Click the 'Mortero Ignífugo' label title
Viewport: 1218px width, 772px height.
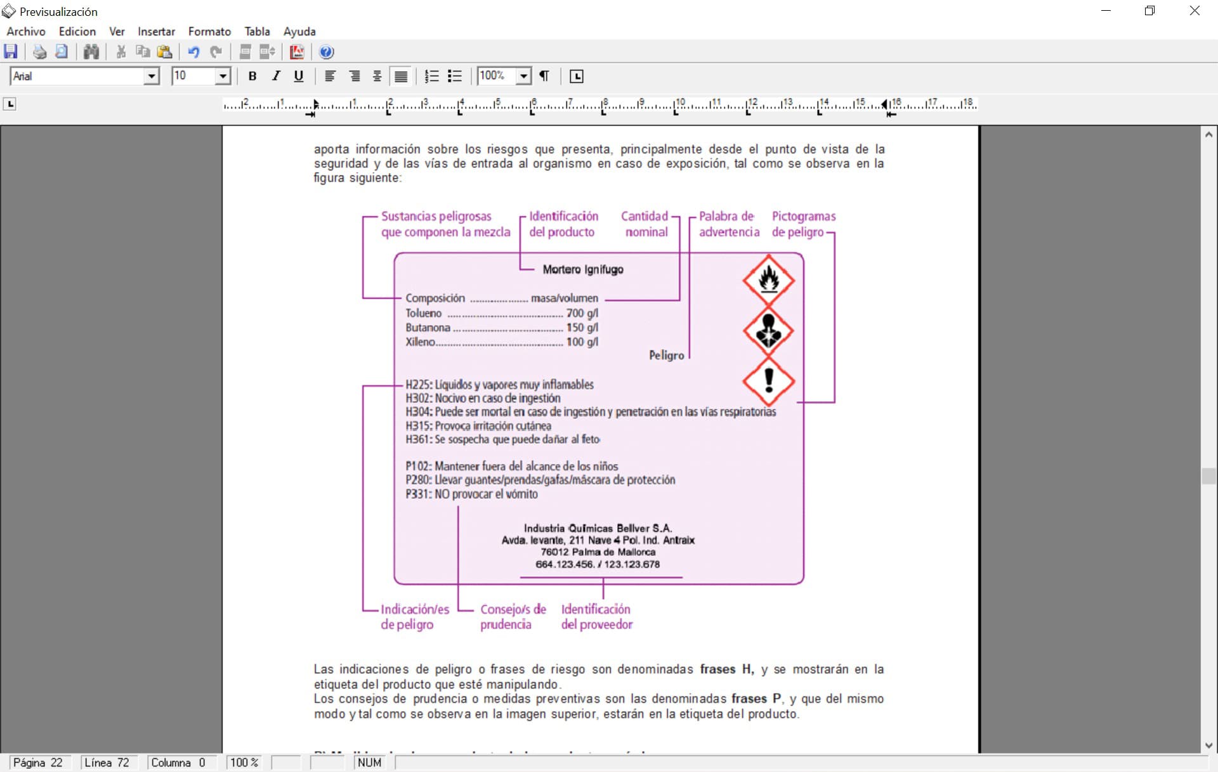click(x=583, y=269)
